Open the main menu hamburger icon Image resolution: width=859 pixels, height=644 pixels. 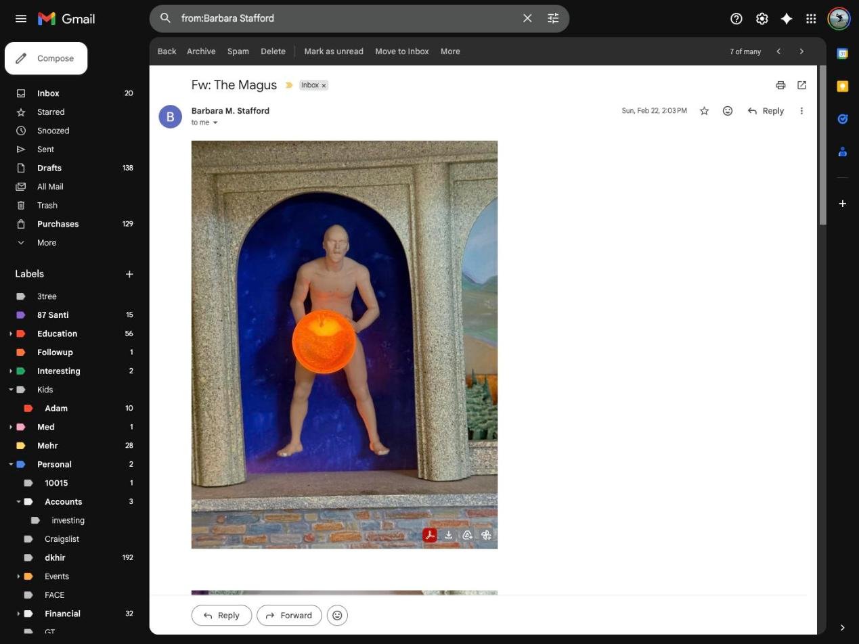(x=21, y=18)
